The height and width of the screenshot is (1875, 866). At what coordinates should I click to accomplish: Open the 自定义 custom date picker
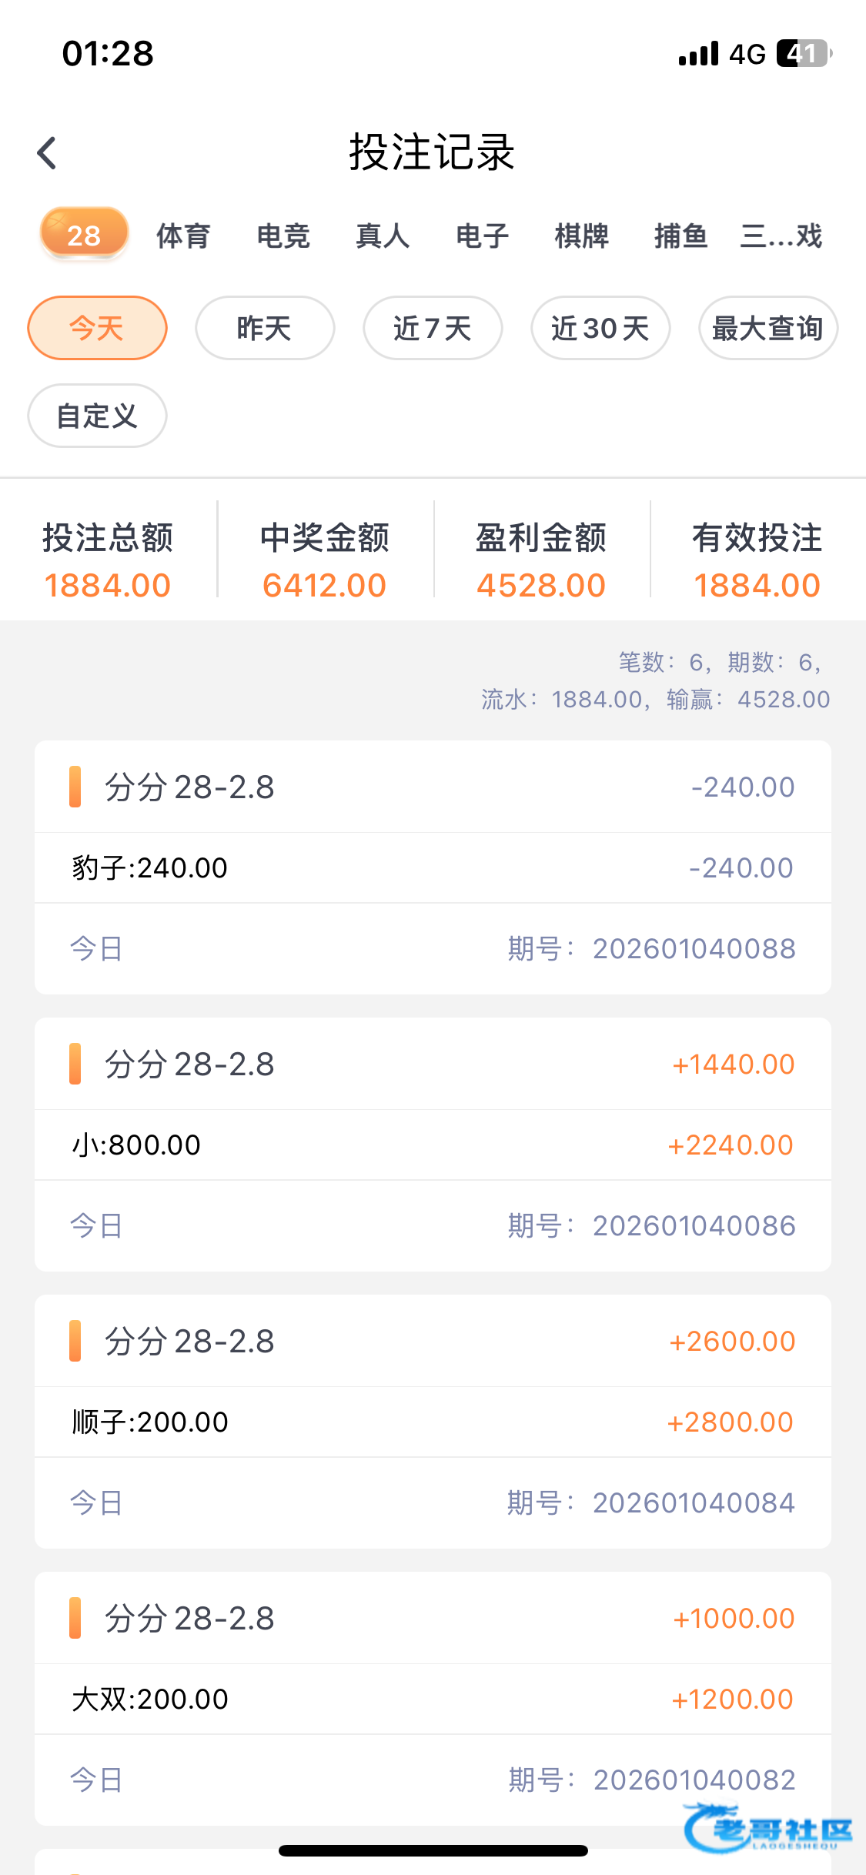(97, 416)
